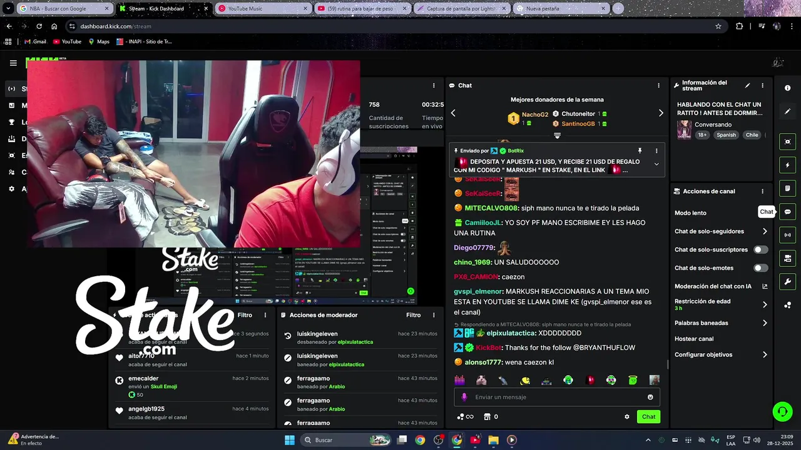Click the shop icon below message box
The width and height of the screenshot is (801, 450).
coord(487,417)
